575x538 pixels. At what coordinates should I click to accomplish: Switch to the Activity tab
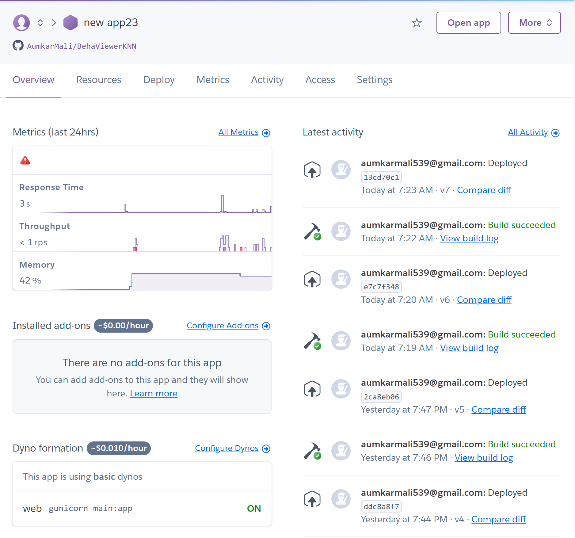pos(267,80)
